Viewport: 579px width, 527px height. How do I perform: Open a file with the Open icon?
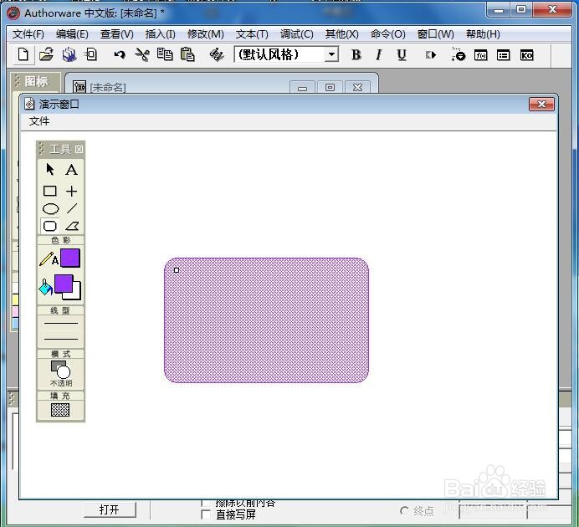(x=46, y=54)
